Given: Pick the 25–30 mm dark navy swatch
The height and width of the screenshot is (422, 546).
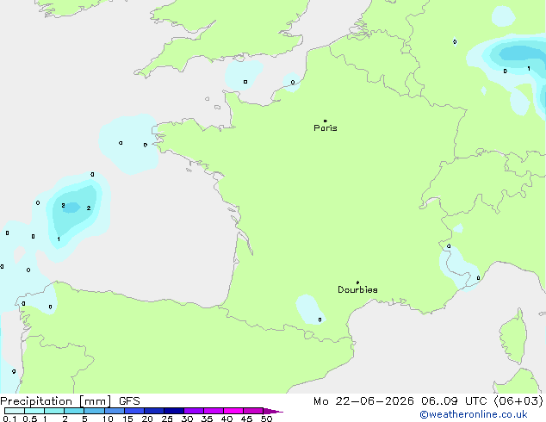Looking at the screenshot, I should 174,411.
